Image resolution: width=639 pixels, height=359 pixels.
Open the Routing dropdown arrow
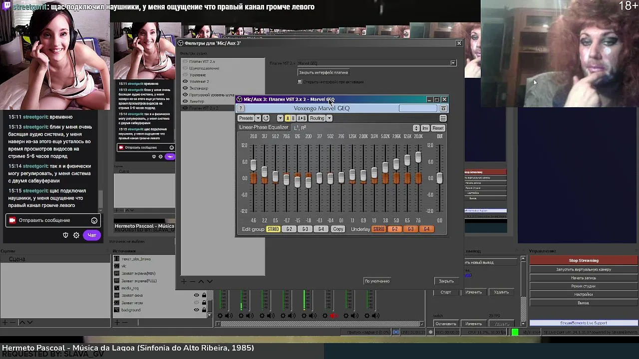tap(329, 118)
